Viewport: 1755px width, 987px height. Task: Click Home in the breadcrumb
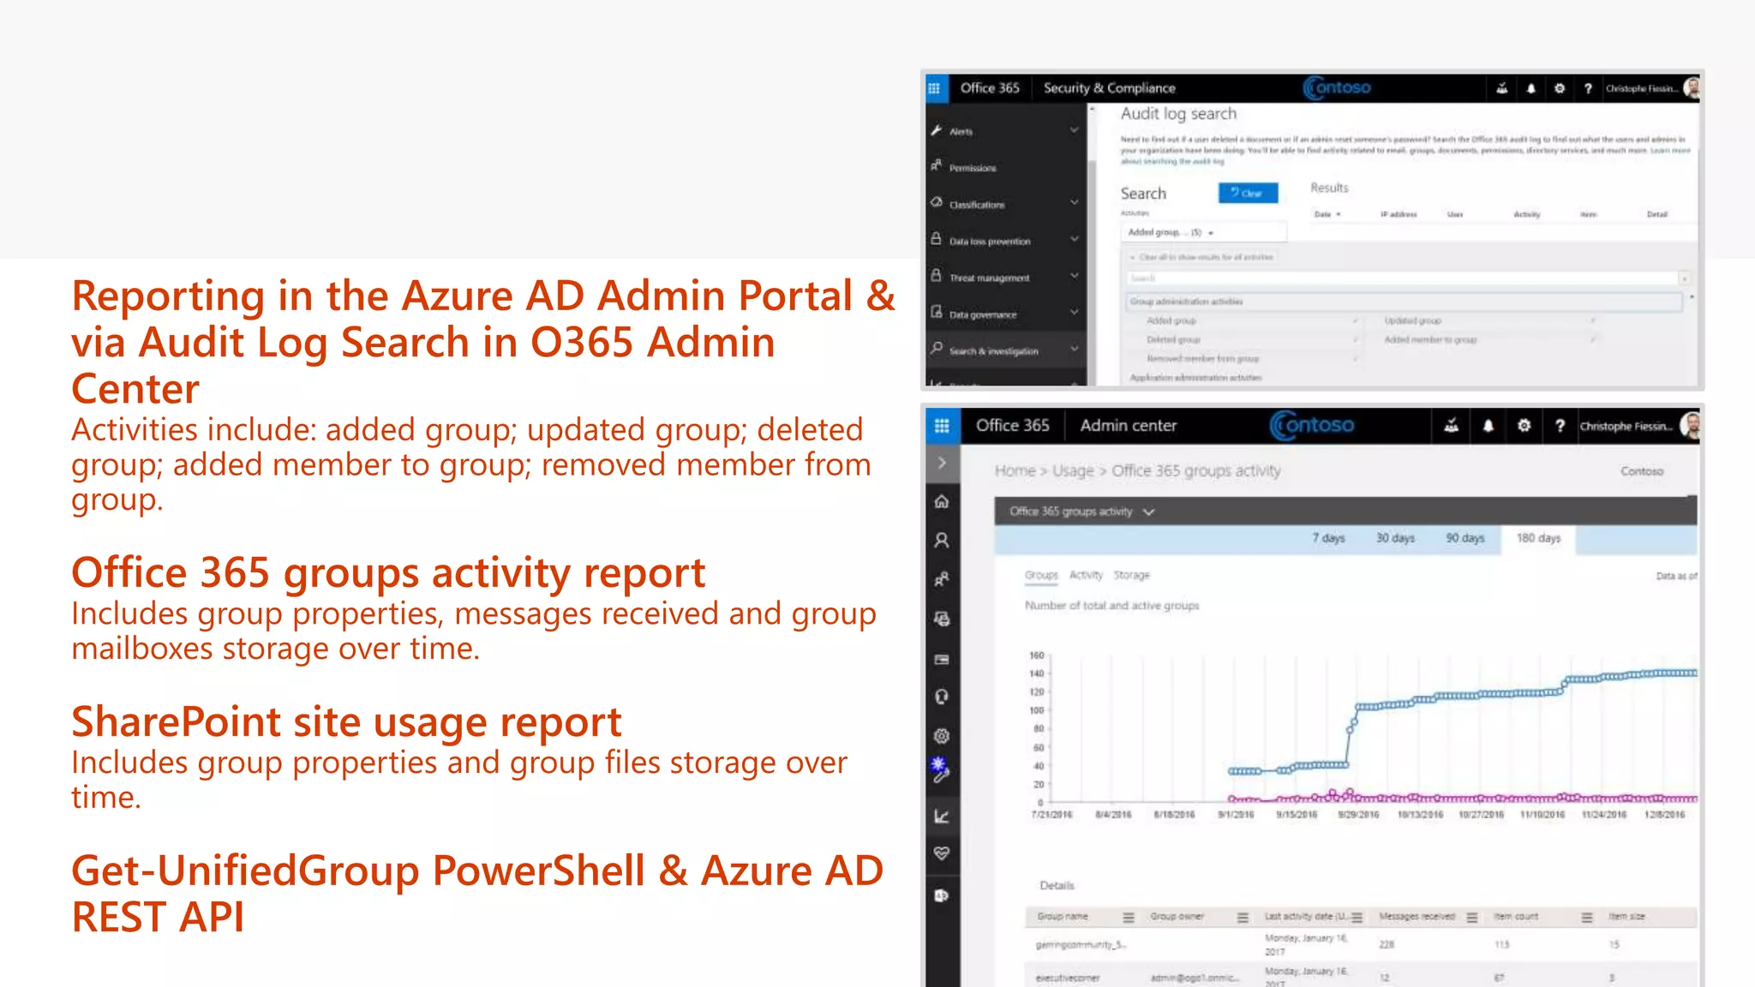tap(1015, 470)
